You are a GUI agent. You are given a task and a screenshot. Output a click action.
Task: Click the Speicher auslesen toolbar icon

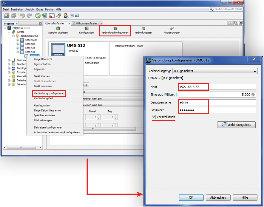[58, 28]
